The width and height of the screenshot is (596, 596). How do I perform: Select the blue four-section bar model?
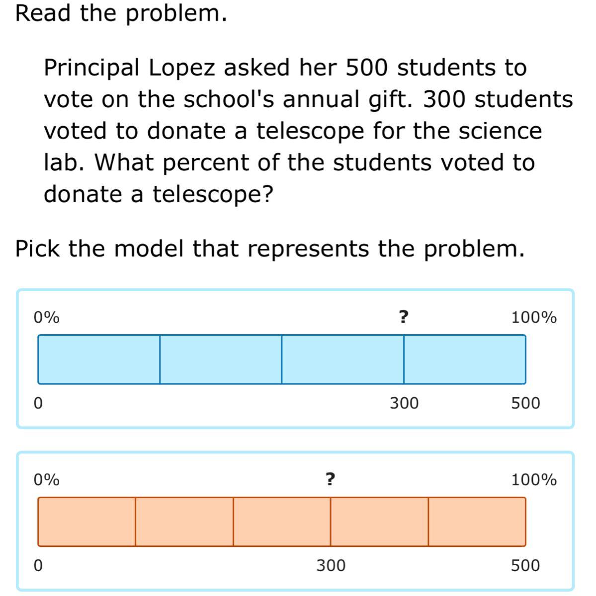pyautogui.click(x=295, y=359)
